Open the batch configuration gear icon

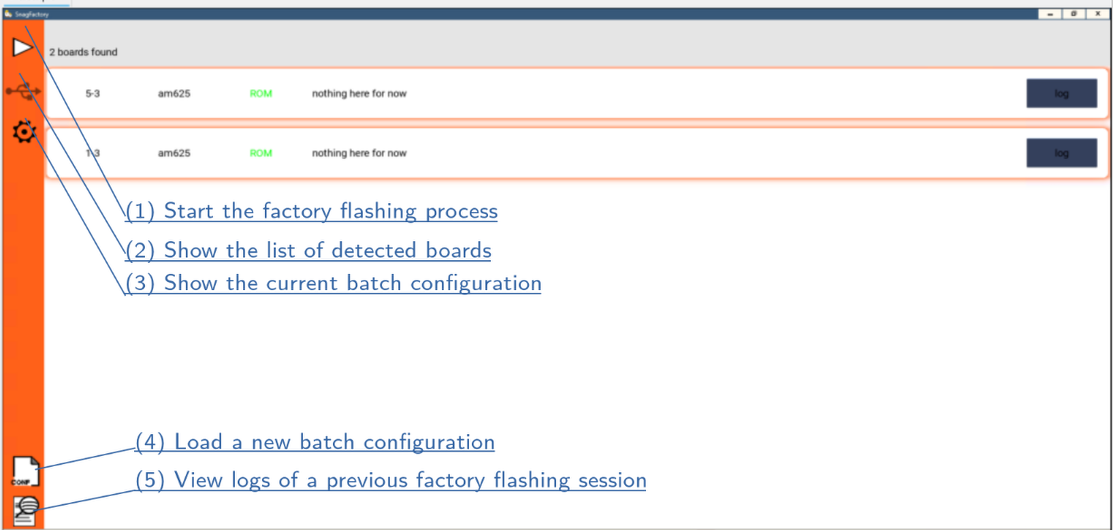pos(24,131)
